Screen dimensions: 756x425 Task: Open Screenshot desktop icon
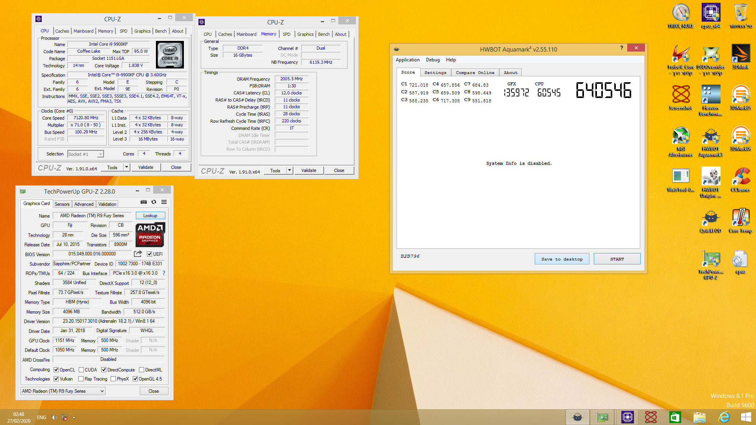(681, 98)
